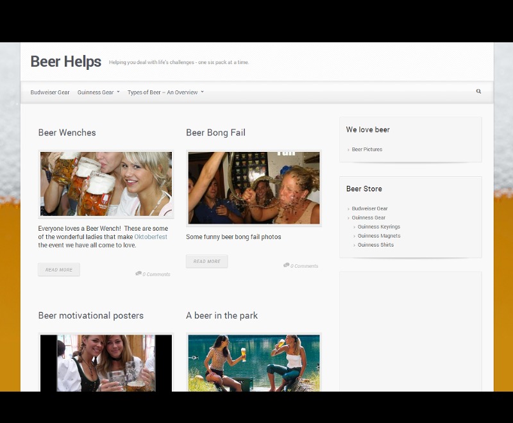Open Guinness Gear in Beer Store sidebar
Image resolution: width=513 pixels, height=423 pixels.
368,218
